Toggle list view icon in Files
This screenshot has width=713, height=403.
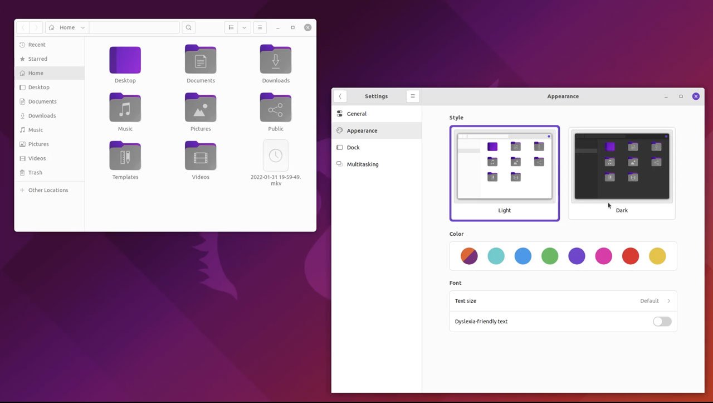231,27
